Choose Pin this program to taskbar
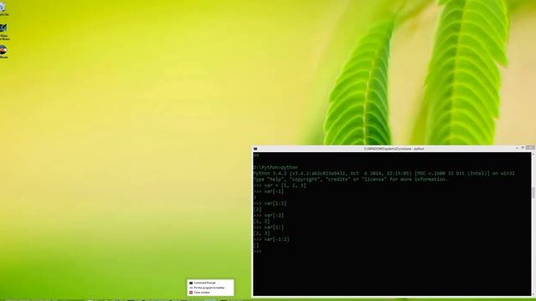Viewport: 536px width, 301px height. pos(210,288)
